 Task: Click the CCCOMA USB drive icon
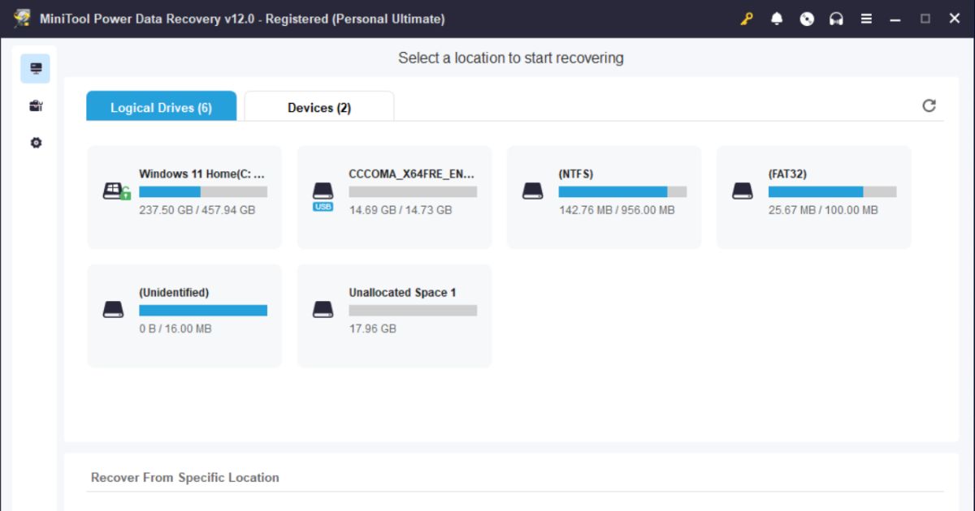click(323, 196)
